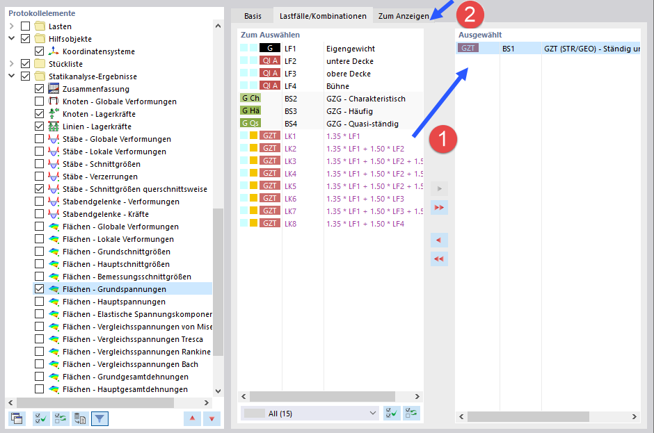Expand the Lasten tree node
Image resolution: width=654 pixels, height=433 pixels.
click(12, 26)
